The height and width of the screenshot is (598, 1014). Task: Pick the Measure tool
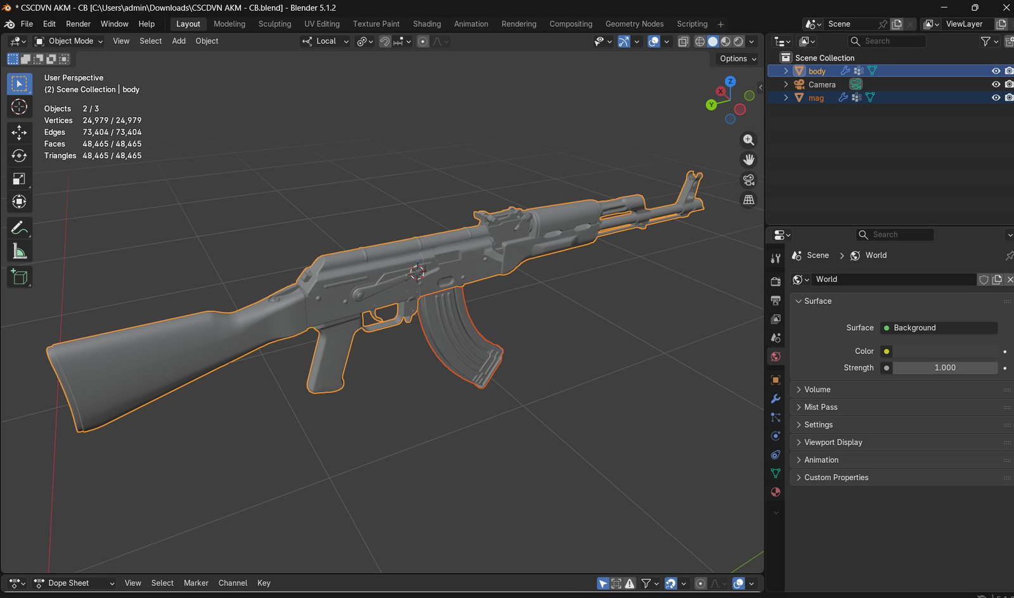tap(19, 251)
